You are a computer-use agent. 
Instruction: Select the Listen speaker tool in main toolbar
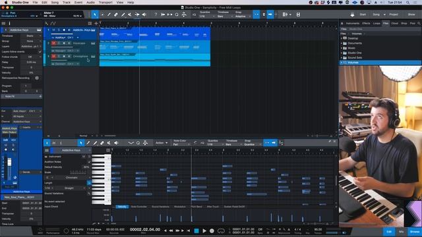pos(144,14)
